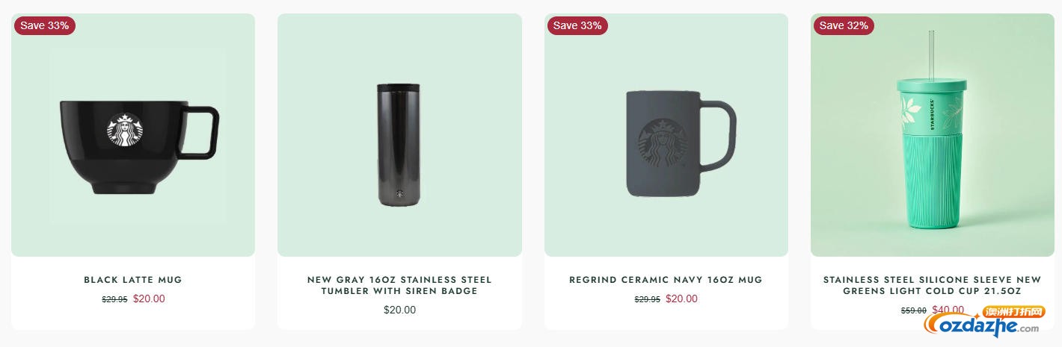Open Stainless Steel Silicone Sleeve Cold Cup link
1062x347 pixels.
tap(932, 285)
